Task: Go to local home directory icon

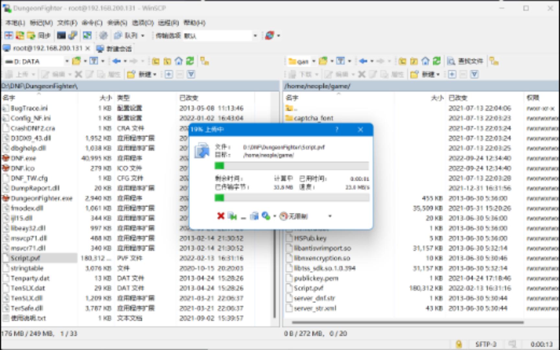Action: tap(179, 61)
